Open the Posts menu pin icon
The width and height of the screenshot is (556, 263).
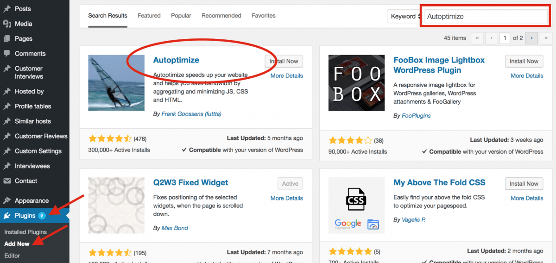[7, 9]
